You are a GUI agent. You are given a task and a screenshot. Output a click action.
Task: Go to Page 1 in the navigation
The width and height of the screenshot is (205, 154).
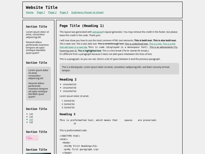tap(41, 12)
